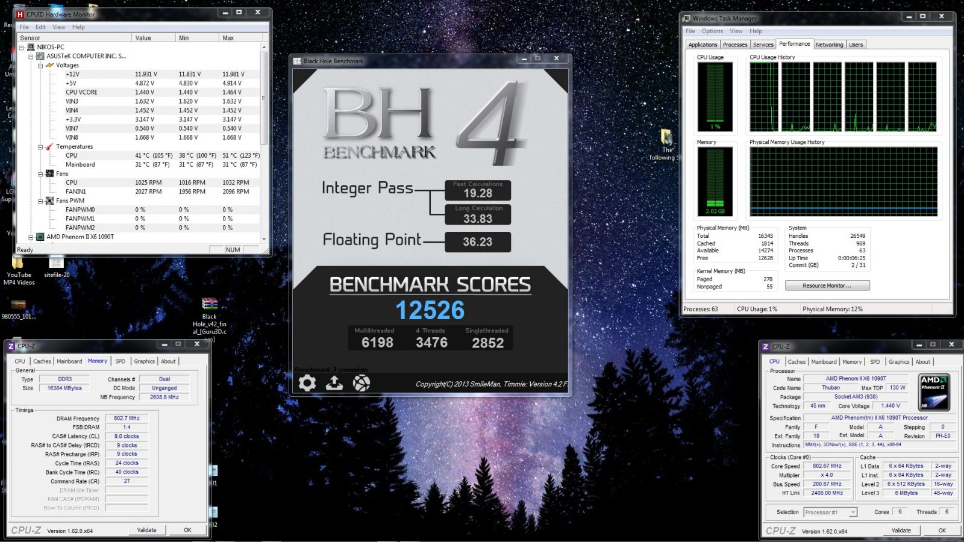The height and width of the screenshot is (542, 964).
Task: Click the HWMonitor scroll down arrow
Action: tap(264, 239)
